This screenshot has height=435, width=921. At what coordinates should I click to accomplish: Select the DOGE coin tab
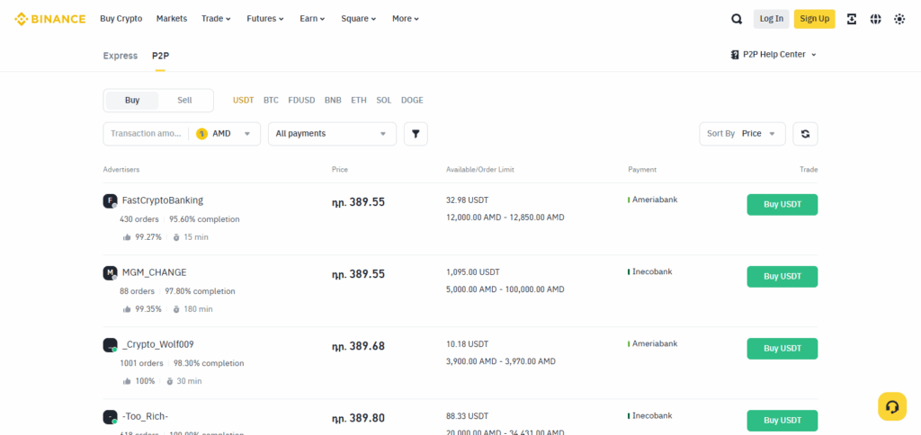click(412, 101)
